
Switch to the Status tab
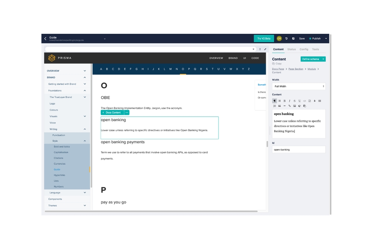click(291, 49)
